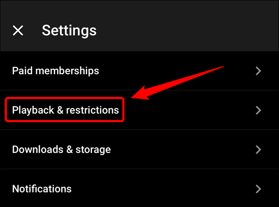This screenshot has height=207, width=279.
Task: Open Playback & restrictions settings
Action: pyautogui.click(x=139, y=110)
